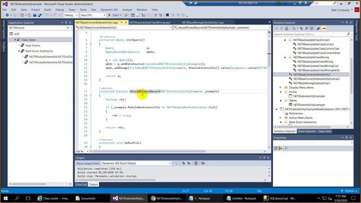Open the Analyze menu

127,10
